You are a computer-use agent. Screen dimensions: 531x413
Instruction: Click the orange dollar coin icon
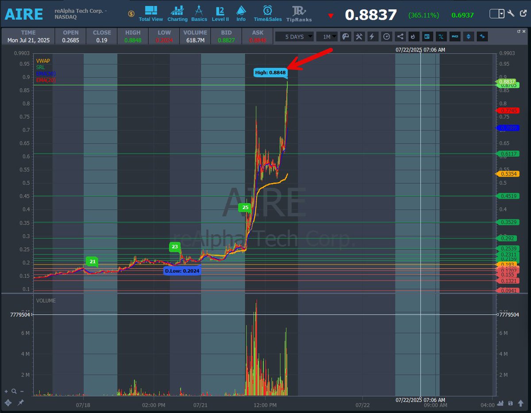[x=131, y=14]
